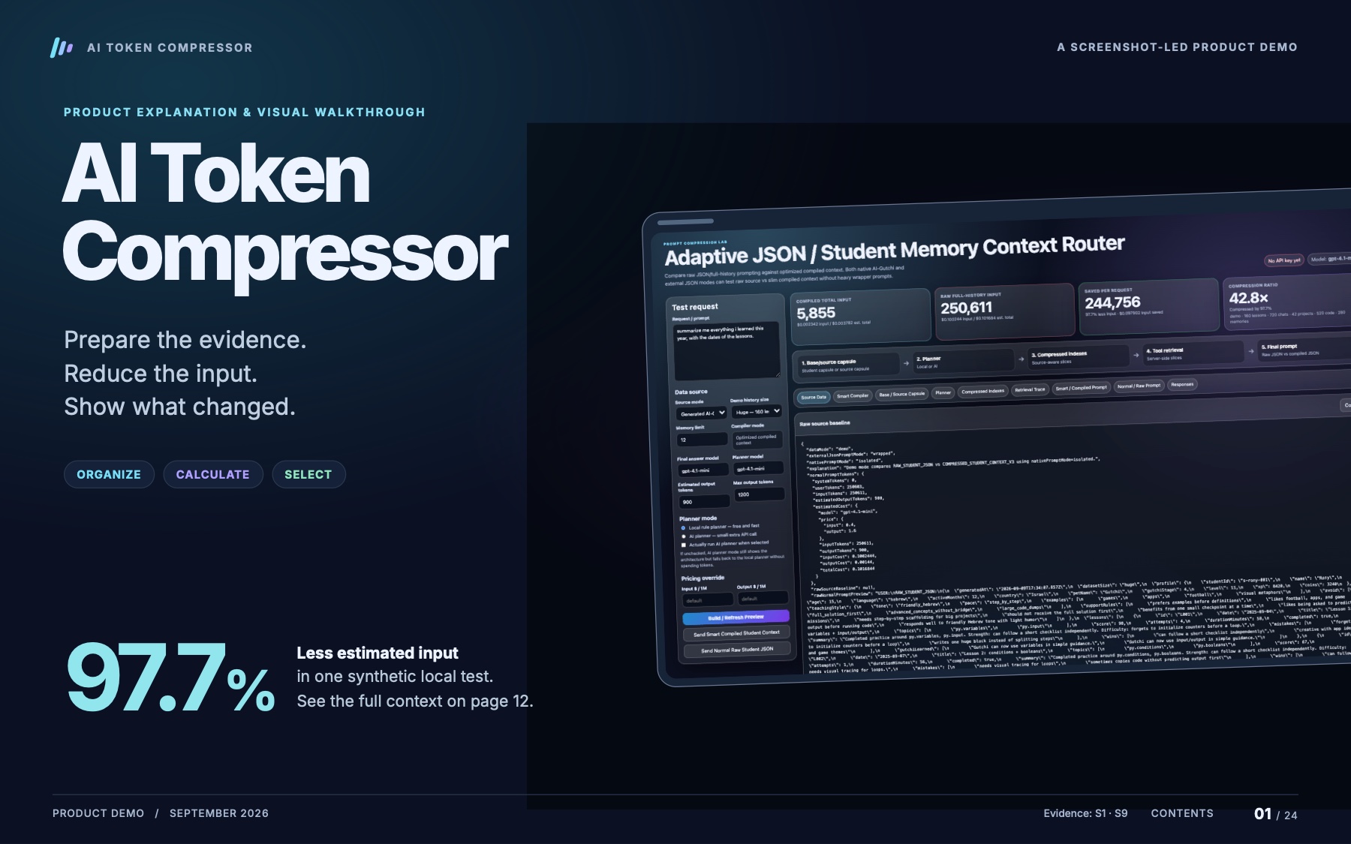Open the Planner tab
Screen dimensions: 1351x844
pyautogui.click(x=943, y=392)
